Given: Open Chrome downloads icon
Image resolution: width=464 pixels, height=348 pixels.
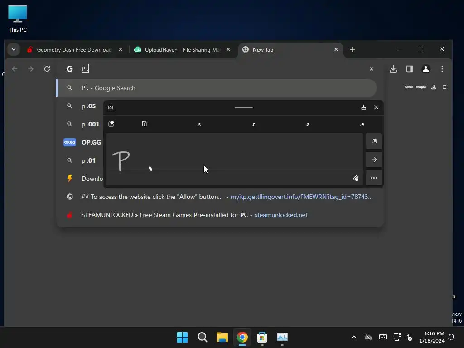Looking at the screenshot, I should (393, 69).
